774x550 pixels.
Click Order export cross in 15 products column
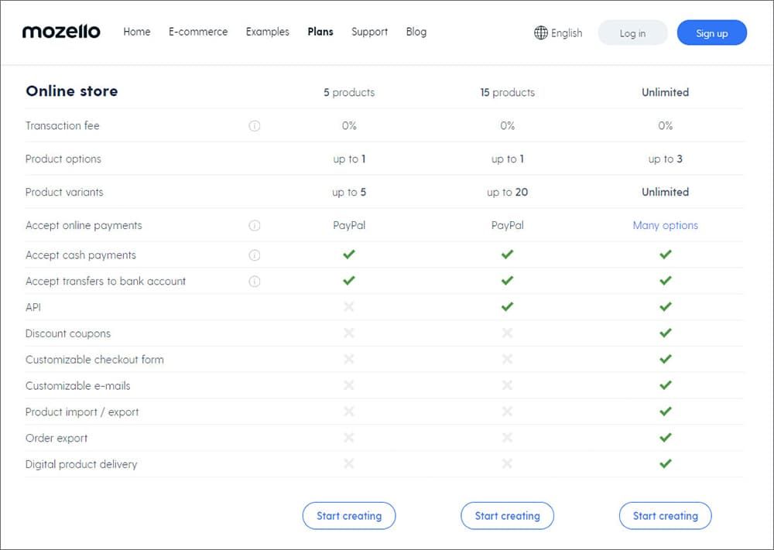point(507,438)
